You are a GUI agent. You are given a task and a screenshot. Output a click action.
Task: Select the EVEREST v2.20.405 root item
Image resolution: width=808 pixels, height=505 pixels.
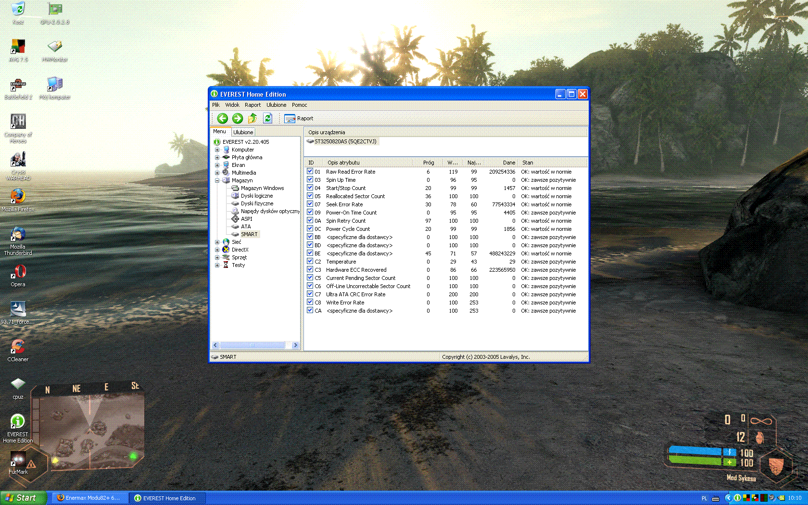point(246,142)
